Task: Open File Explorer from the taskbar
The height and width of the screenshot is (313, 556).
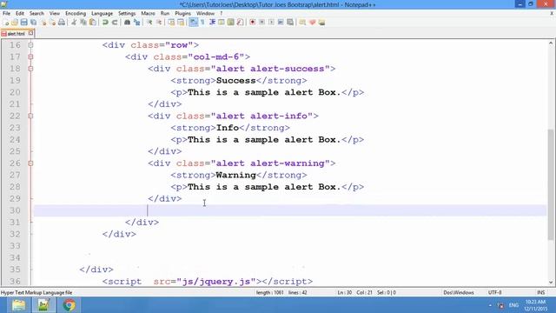Action: click(18, 305)
